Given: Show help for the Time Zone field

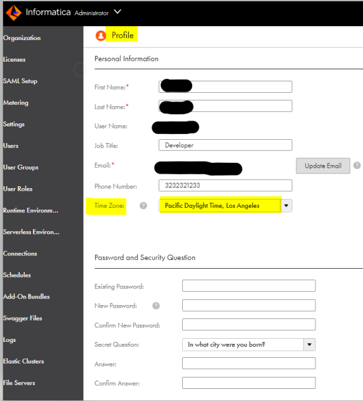Looking at the screenshot, I should 143,205.
